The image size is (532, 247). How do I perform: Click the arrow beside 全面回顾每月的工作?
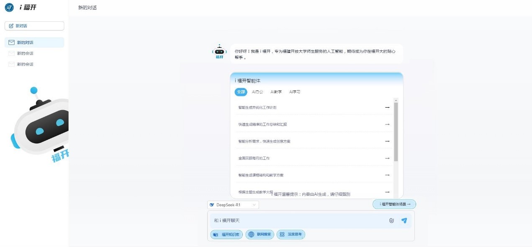point(387,158)
